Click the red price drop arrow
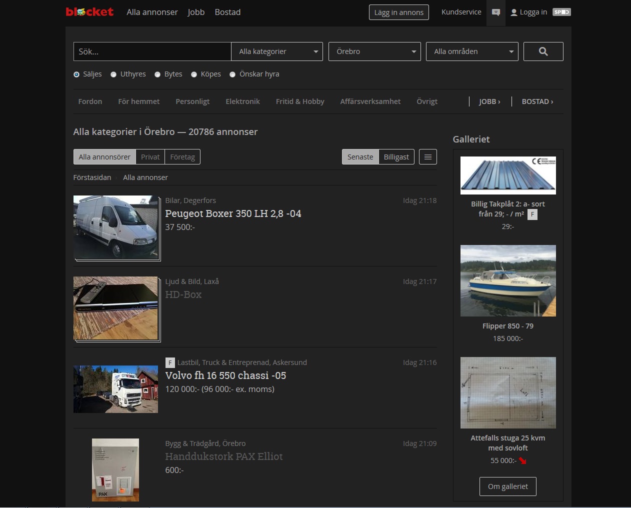The width and height of the screenshot is (631, 508). coord(522,460)
